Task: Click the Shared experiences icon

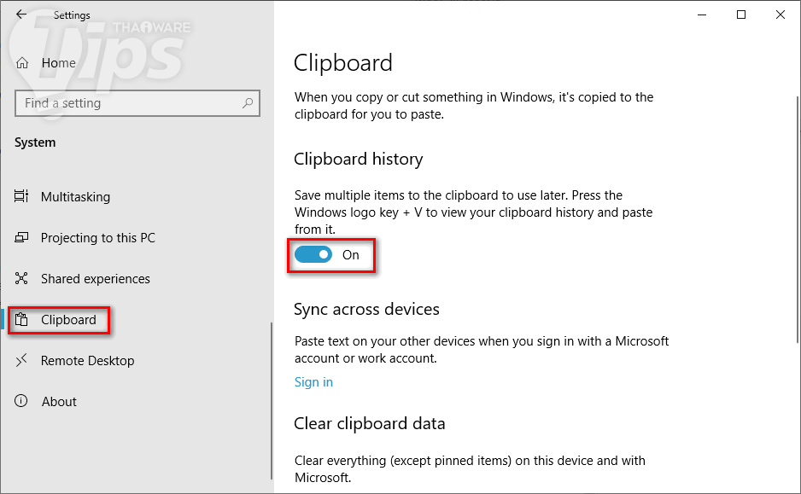Action: coord(22,279)
